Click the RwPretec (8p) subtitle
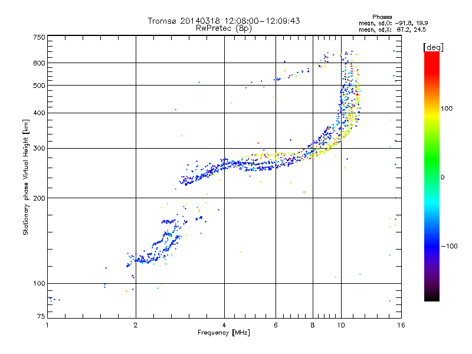Viewport: 472px width, 354px height. (x=224, y=28)
